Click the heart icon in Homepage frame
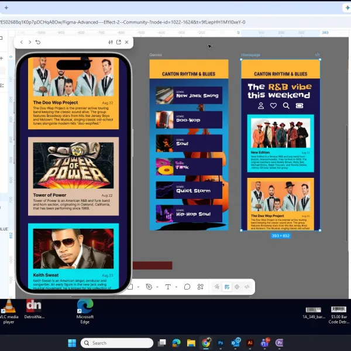351x351 pixels. pos(273,105)
